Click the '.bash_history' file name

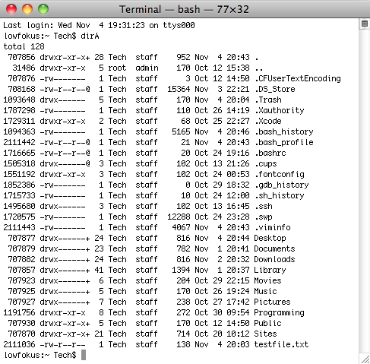click(x=284, y=131)
